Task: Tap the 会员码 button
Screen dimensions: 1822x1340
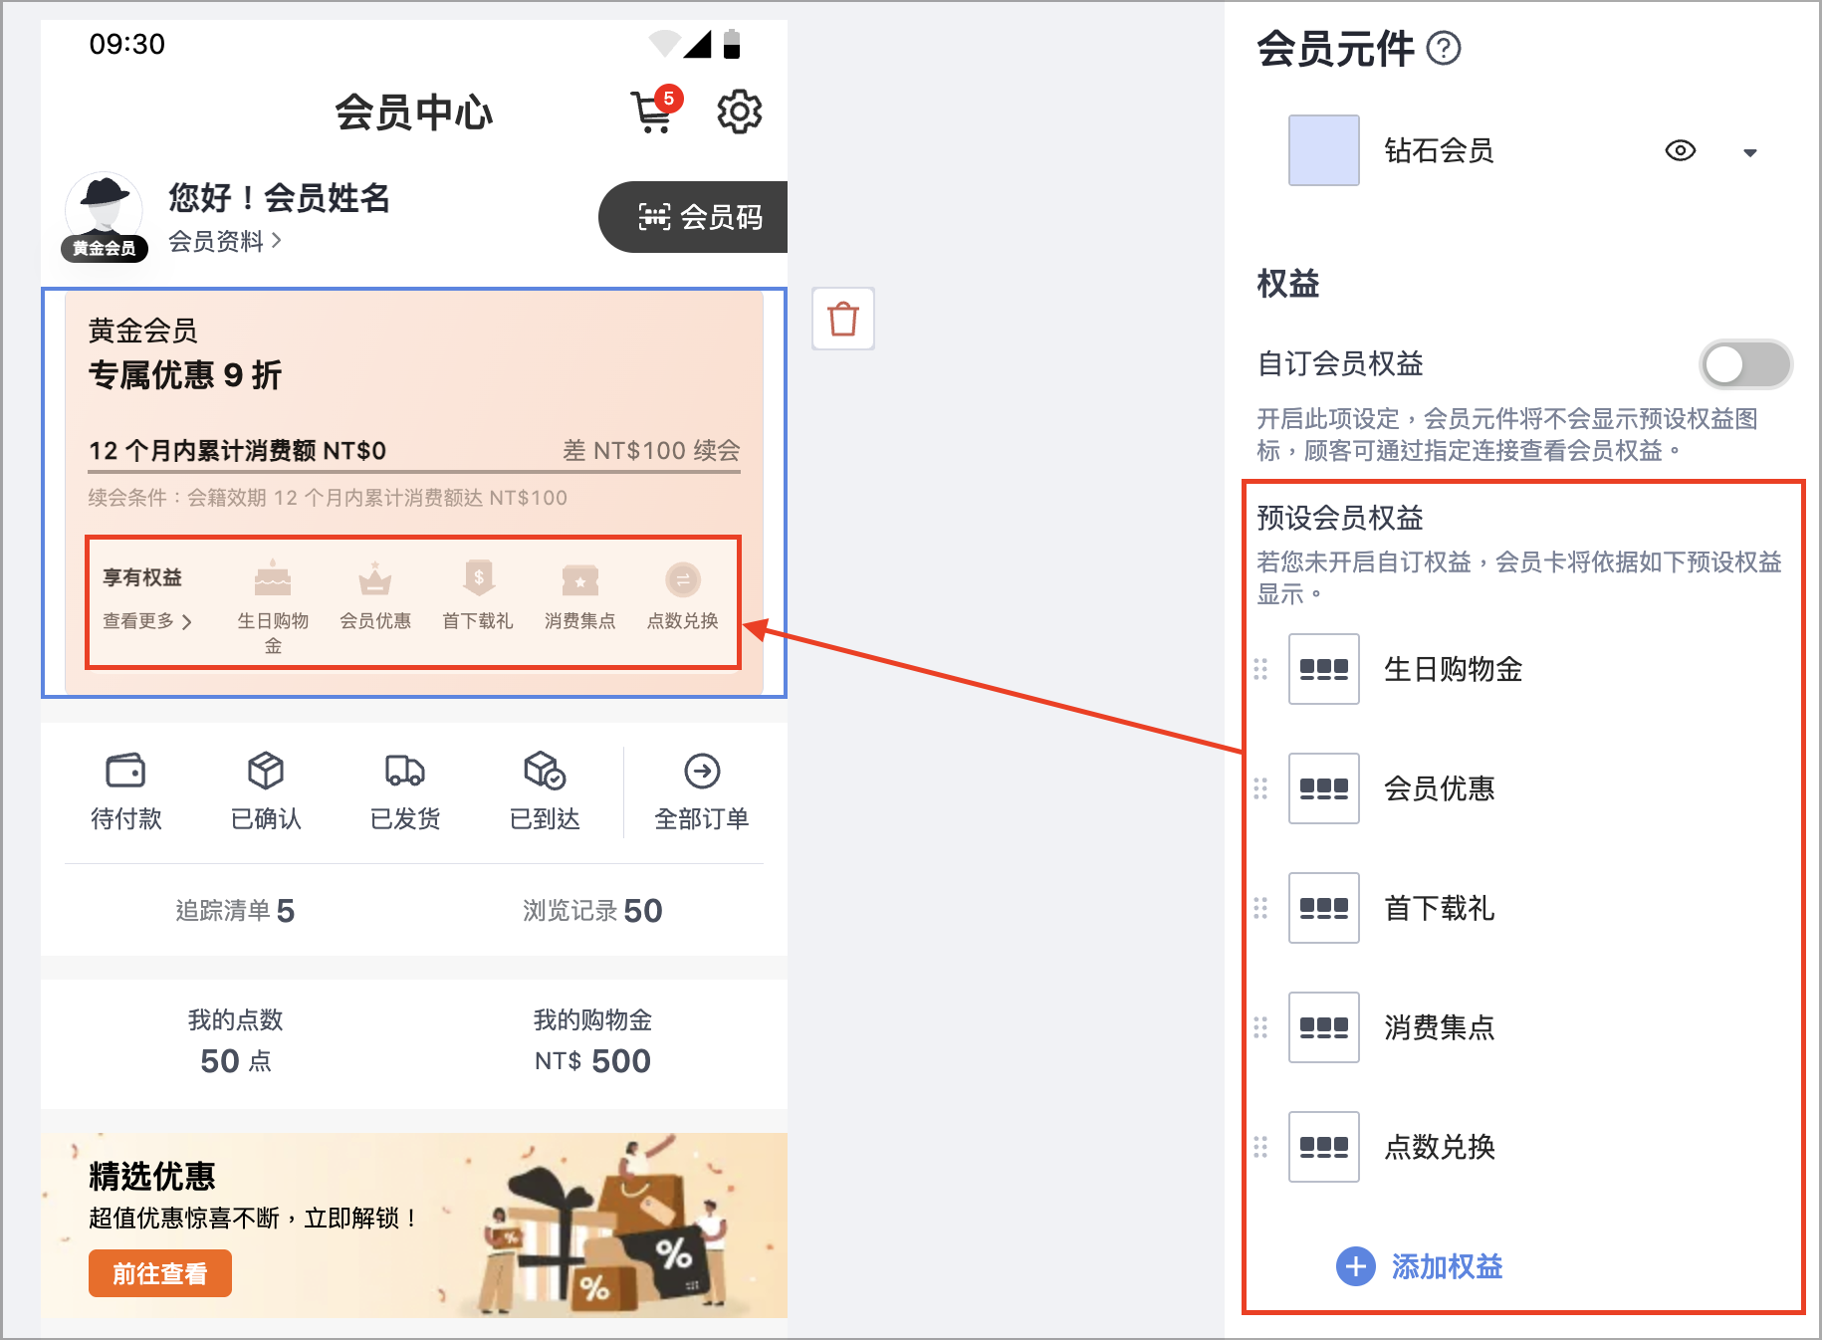Action: [x=693, y=217]
